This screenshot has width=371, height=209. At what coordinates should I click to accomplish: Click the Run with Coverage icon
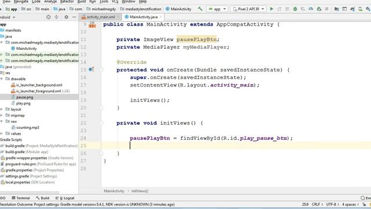(x=303, y=9)
